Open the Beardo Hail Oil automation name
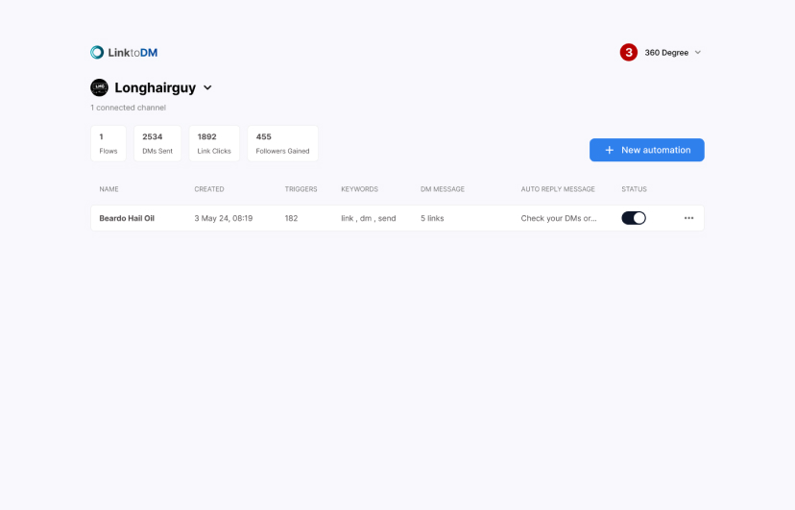Viewport: 795px width, 510px height. [127, 218]
